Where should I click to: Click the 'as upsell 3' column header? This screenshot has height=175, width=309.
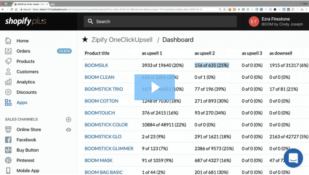(x=252, y=53)
